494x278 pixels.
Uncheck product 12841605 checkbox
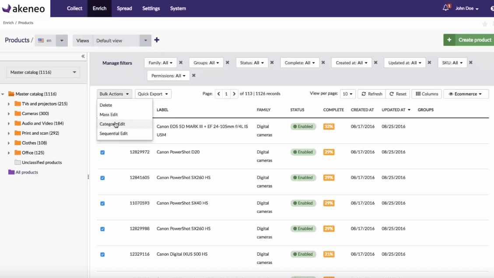[102, 178]
